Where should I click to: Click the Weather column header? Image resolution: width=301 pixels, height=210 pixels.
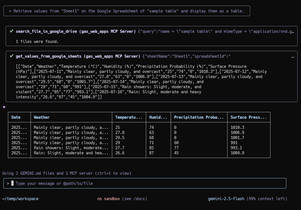[42, 117]
